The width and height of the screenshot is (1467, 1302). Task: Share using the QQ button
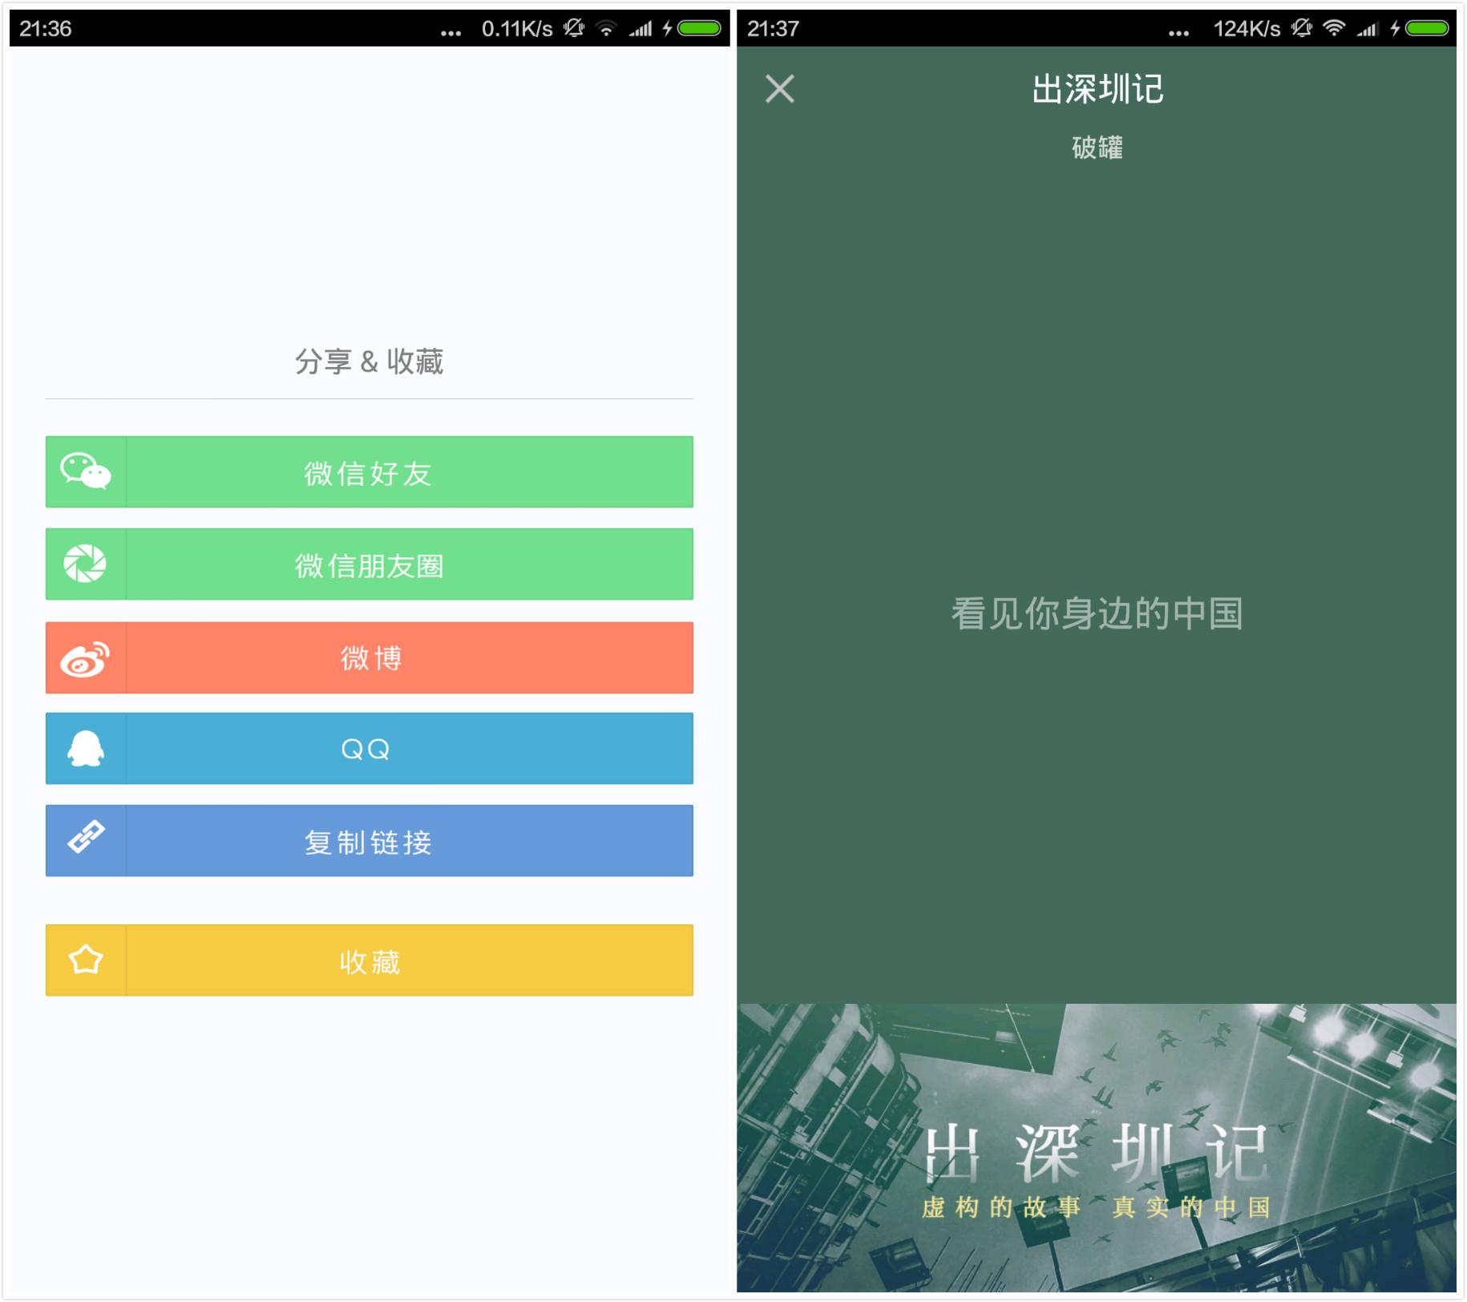point(370,749)
